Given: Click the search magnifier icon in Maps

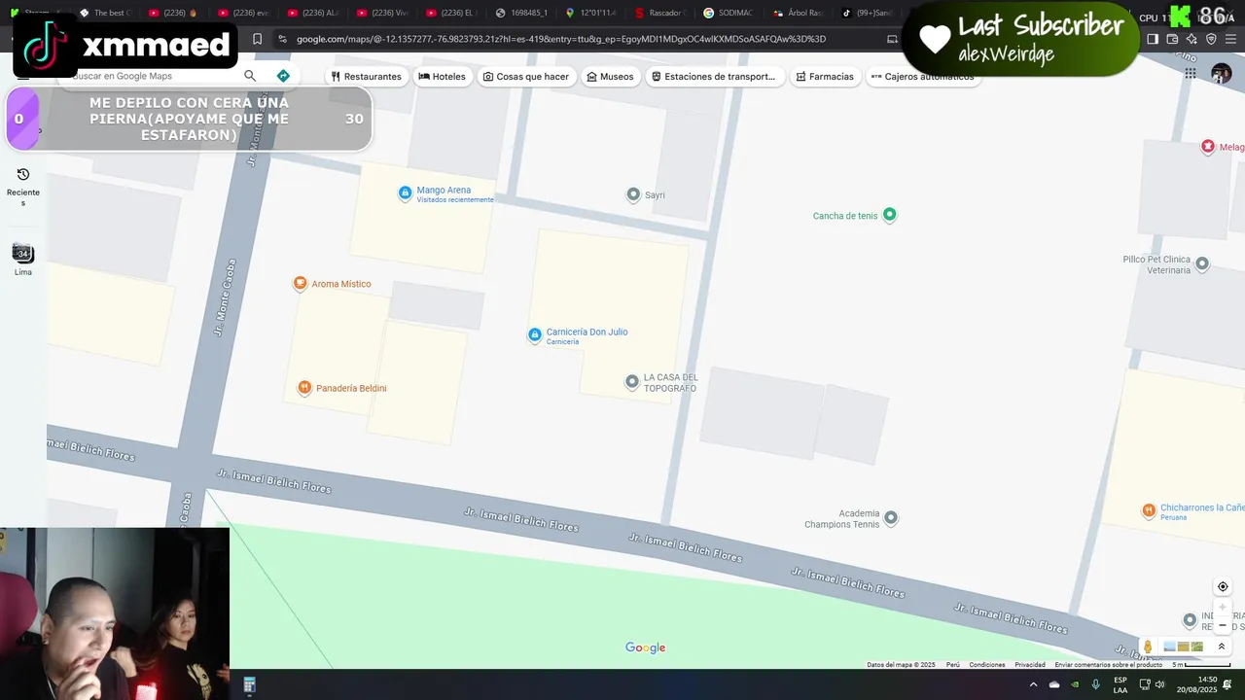Looking at the screenshot, I should pos(250,76).
